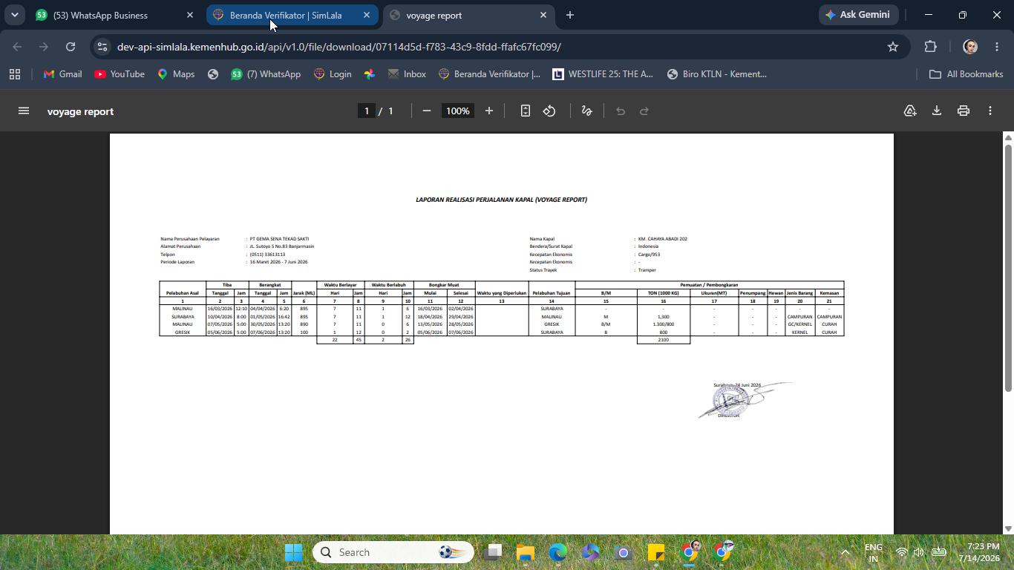
Task: Open the Biro KTLN bookmark
Action: (717, 74)
